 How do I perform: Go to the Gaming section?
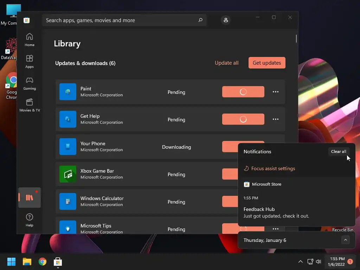point(30,83)
